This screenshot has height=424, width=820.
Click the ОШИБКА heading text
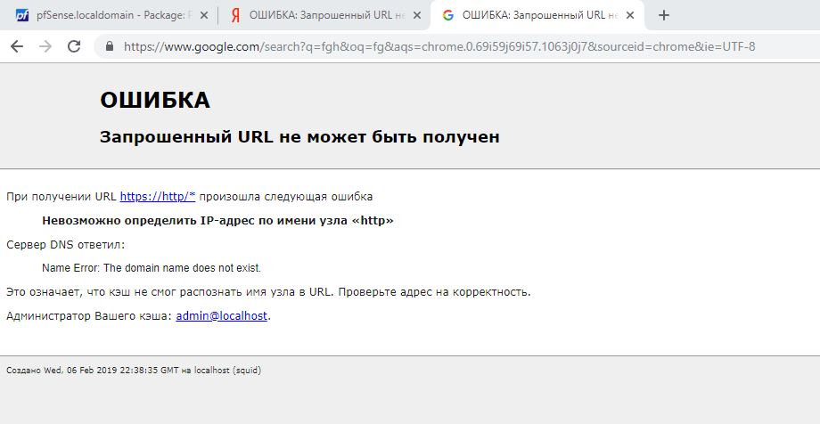click(x=155, y=101)
